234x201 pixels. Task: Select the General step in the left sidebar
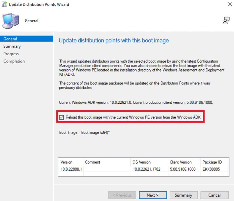(10, 39)
